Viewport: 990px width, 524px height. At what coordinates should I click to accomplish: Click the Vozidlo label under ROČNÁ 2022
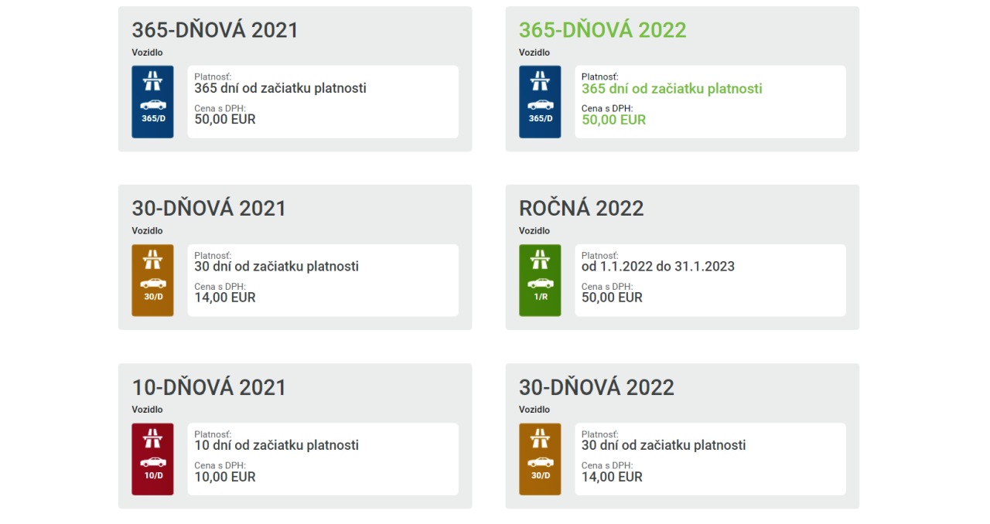[x=534, y=231]
